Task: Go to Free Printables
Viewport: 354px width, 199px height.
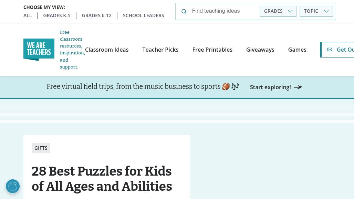Action: (212, 50)
